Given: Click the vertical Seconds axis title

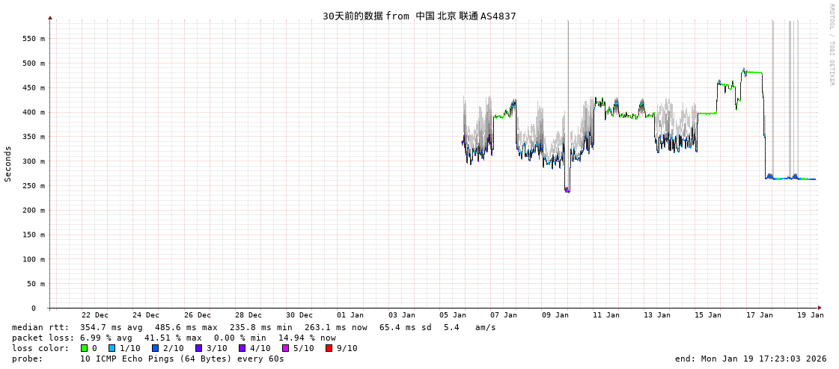Looking at the screenshot, I should click(8, 164).
